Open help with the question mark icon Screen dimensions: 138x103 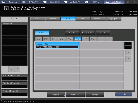tap(135, 2)
